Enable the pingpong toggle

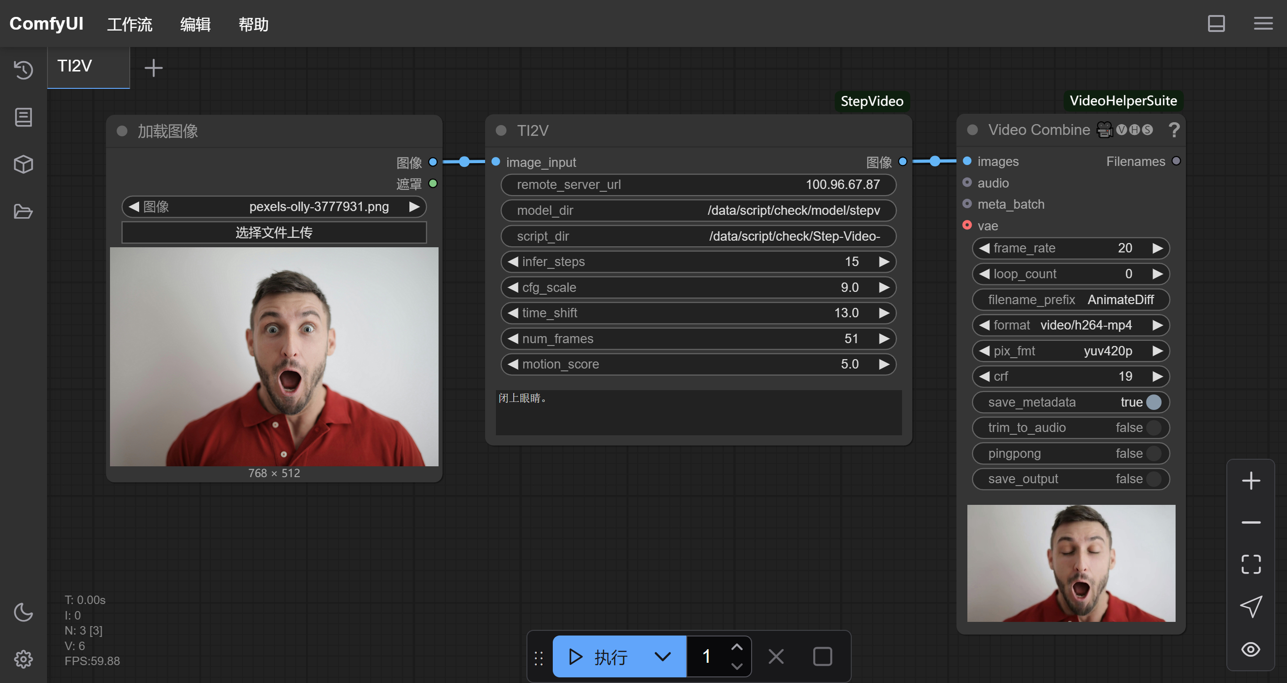coord(1154,454)
